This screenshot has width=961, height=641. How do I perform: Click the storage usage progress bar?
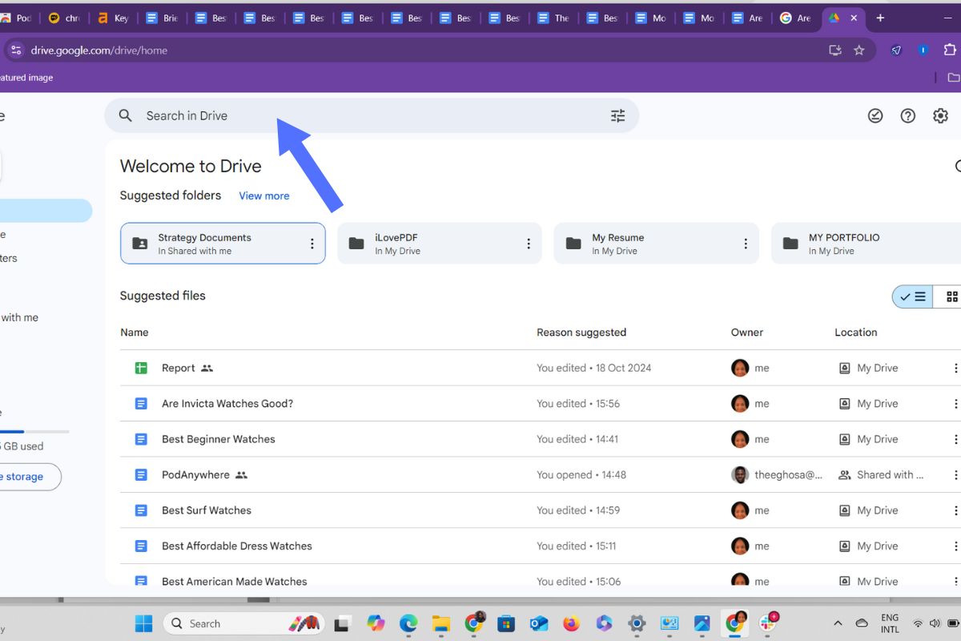pyautogui.click(x=34, y=432)
